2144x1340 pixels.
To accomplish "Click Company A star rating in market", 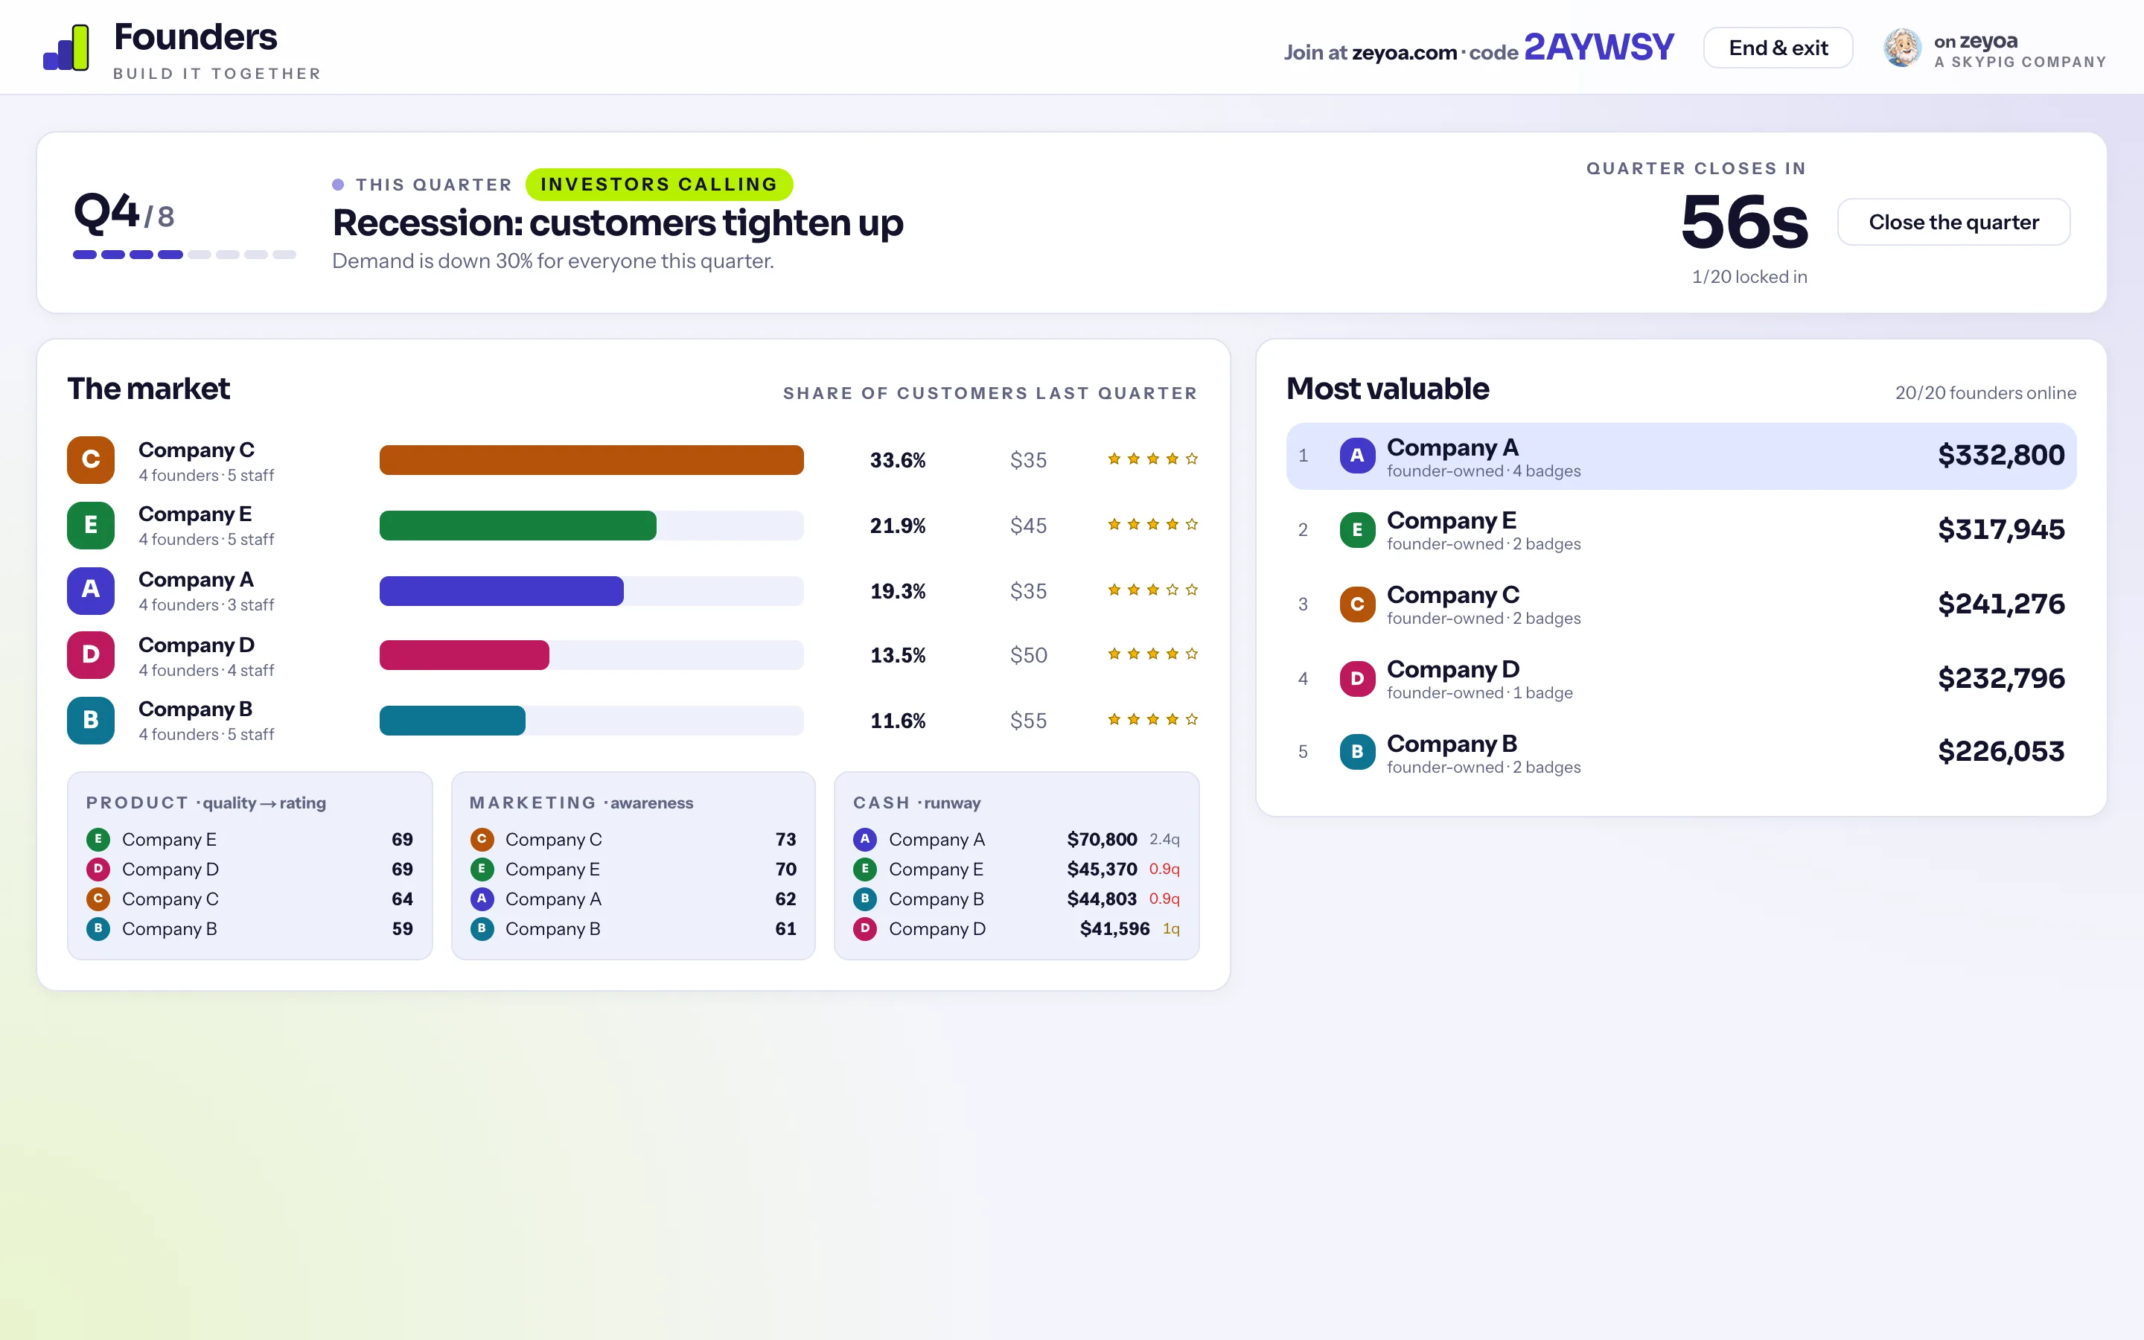I will pos(1152,590).
